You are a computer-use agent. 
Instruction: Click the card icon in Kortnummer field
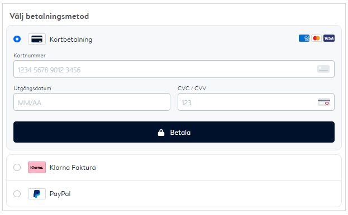(323, 69)
